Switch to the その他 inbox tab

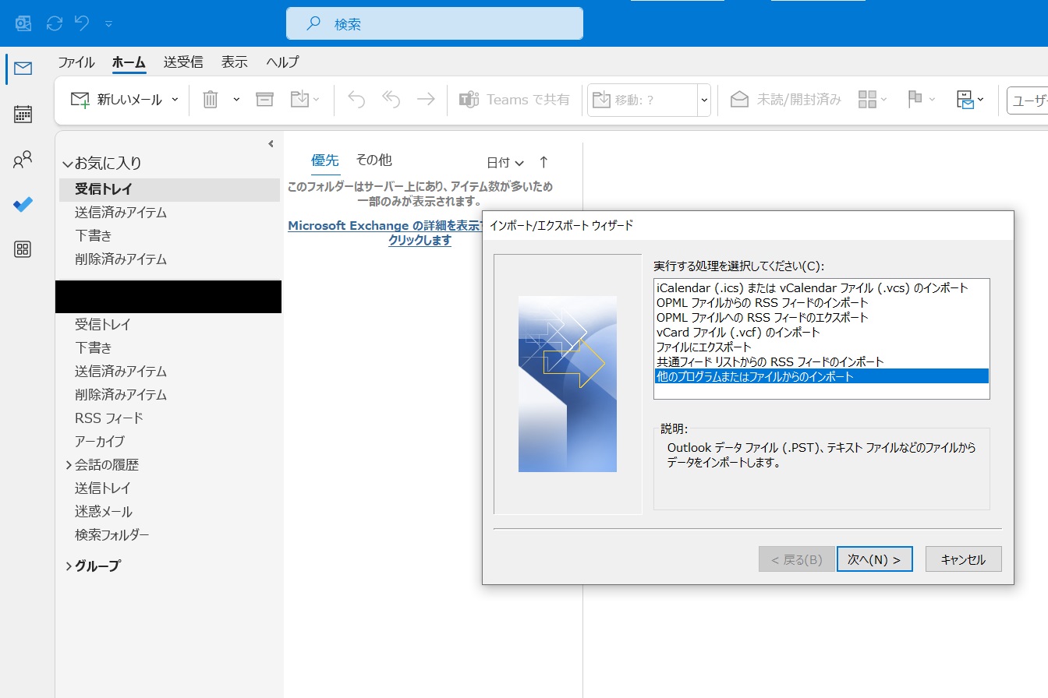point(374,160)
